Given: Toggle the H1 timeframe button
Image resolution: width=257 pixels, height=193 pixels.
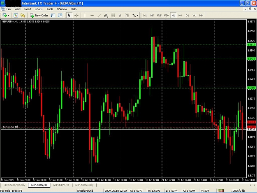Looking at the screenshot, I should click(x=173, y=15).
